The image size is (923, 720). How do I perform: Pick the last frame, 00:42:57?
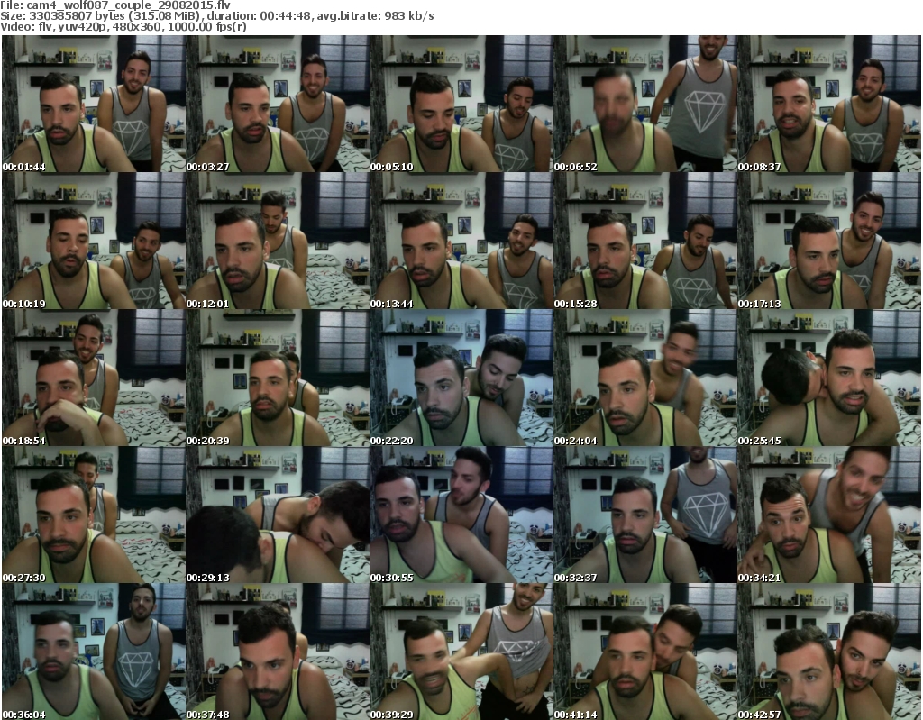(x=829, y=652)
